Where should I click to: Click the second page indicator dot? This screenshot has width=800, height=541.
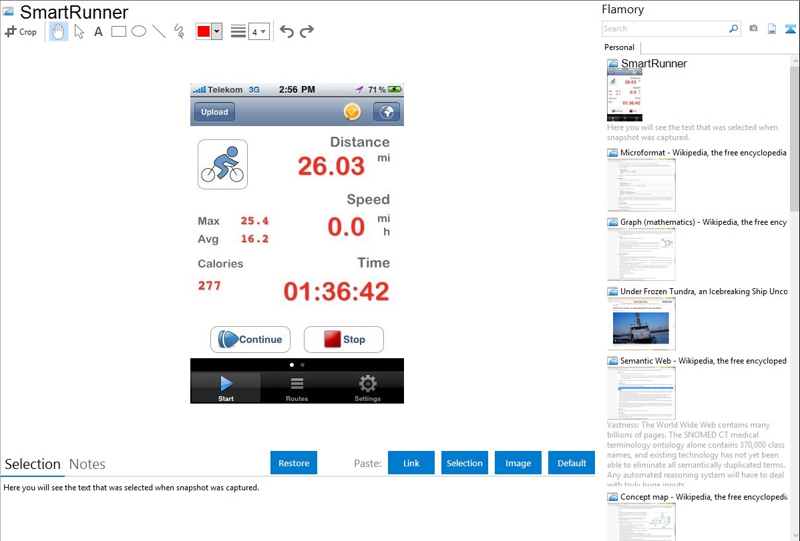tap(303, 365)
